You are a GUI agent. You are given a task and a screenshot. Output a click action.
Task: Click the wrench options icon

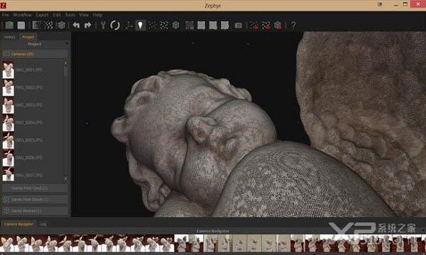(x=103, y=25)
